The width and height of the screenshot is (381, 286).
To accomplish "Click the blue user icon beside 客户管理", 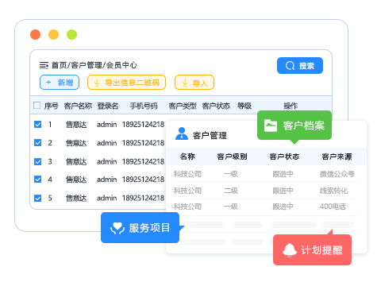I will click(x=182, y=133).
